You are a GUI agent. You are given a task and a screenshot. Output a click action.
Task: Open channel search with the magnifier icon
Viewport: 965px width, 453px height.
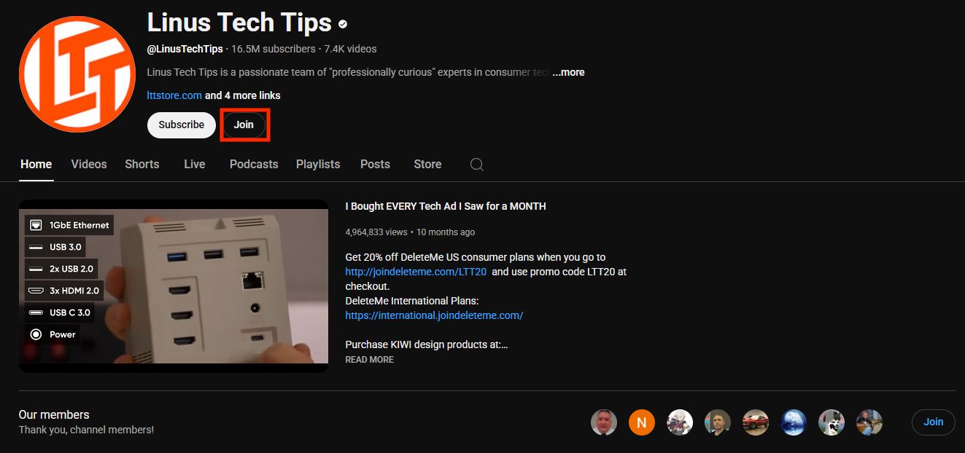click(476, 164)
